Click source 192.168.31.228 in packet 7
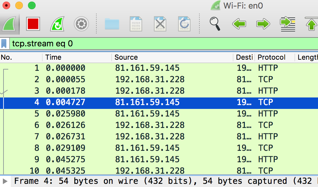318x187 pixels. pyautogui.click(x=150, y=137)
